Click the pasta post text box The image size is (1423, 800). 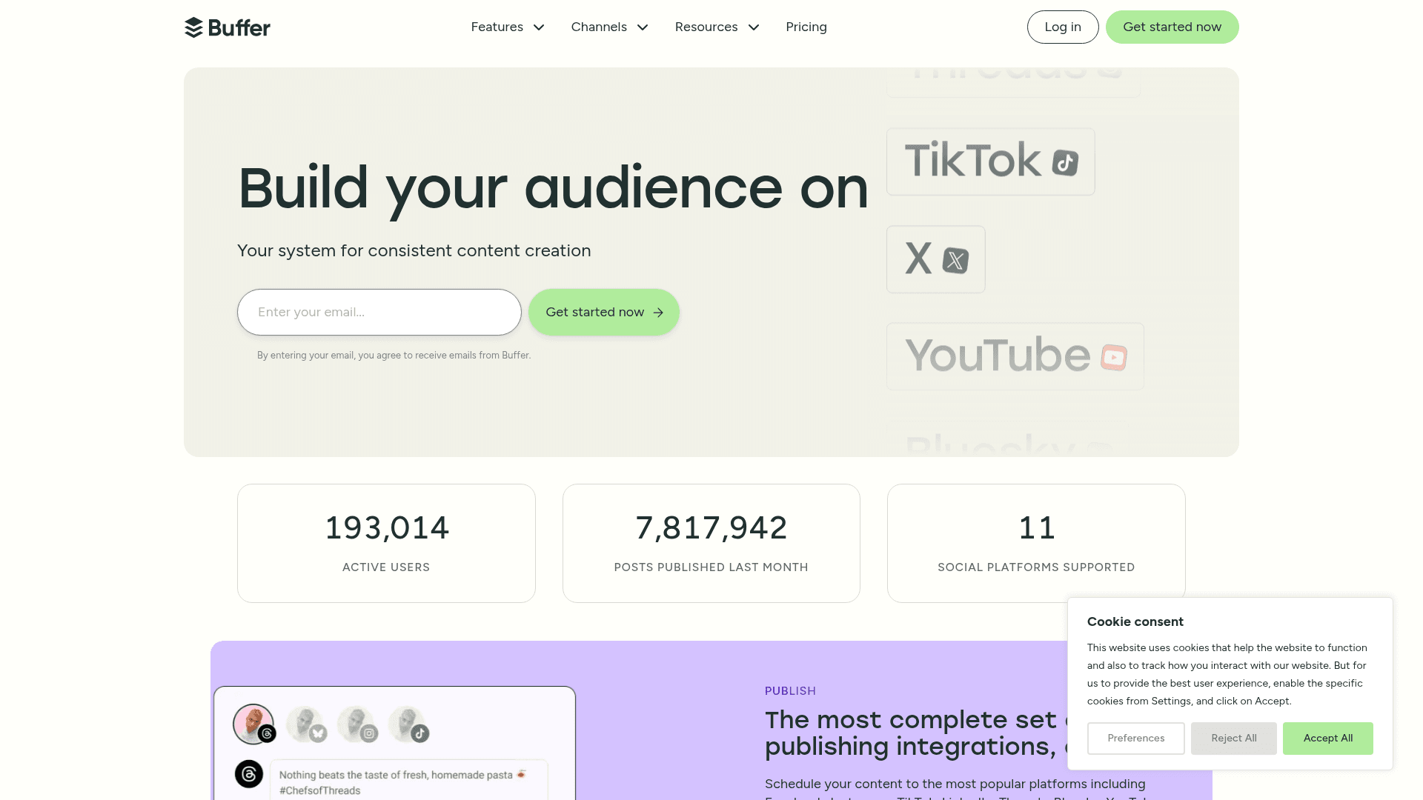tap(408, 781)
